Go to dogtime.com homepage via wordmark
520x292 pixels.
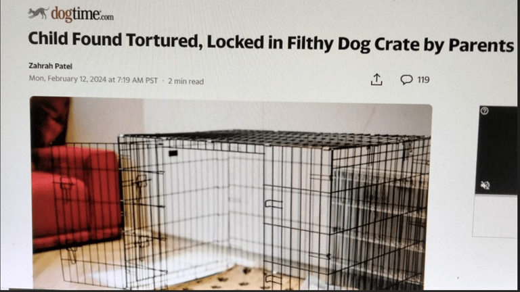(x=82, y=15)
